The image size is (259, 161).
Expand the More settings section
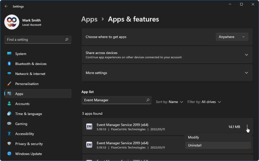(167, 73)
